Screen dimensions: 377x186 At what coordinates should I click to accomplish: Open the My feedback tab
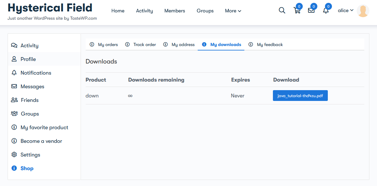pyautogui.click(x=266, y=44)
